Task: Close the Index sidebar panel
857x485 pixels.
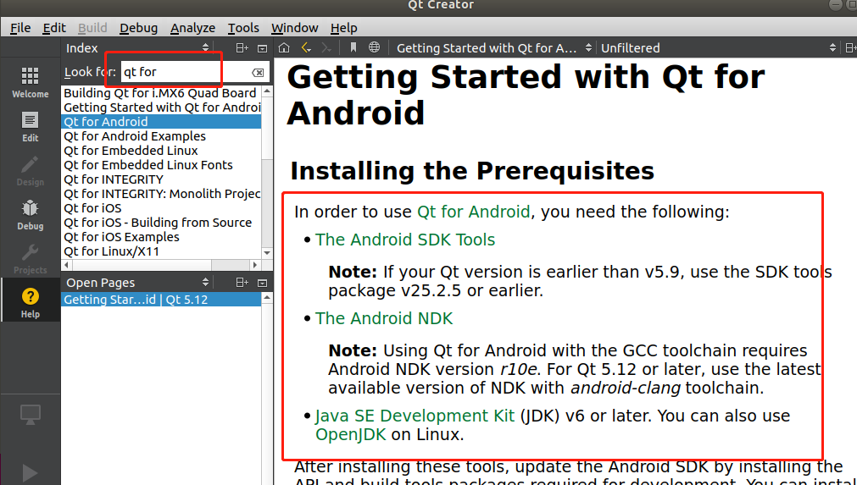Action: point(262,48)
